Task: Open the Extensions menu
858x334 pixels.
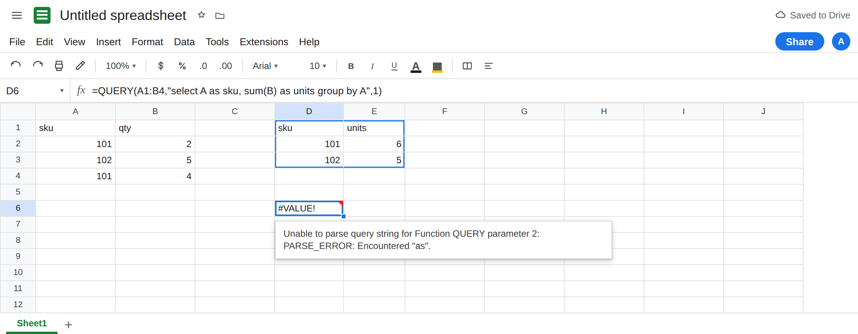Action: pyautogui.click(x=264, y=42)
